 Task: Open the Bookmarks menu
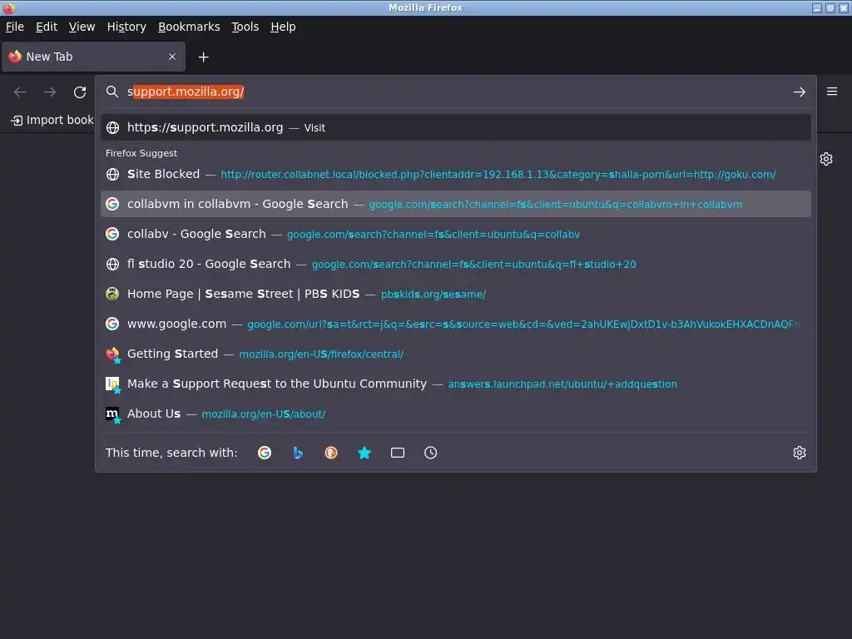tap(189, 27)
